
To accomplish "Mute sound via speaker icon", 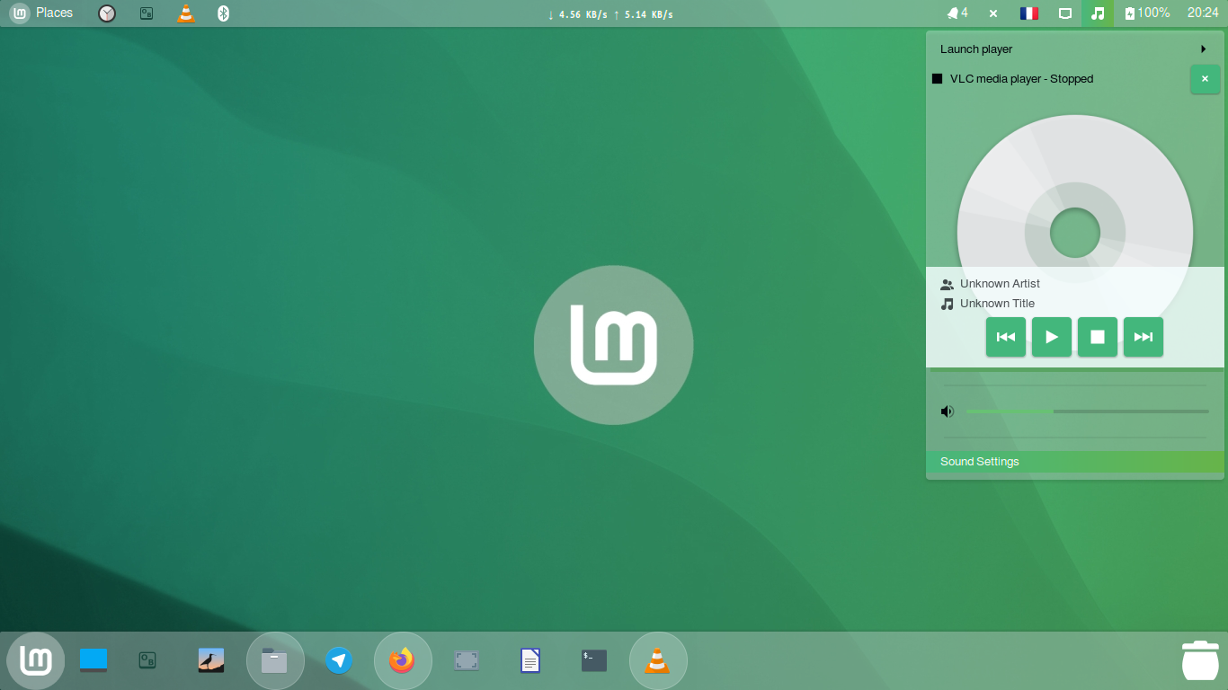I will coord(947,411).
